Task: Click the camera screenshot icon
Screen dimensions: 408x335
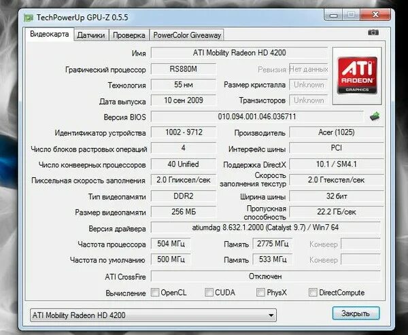Action: [x=373, y=33]
